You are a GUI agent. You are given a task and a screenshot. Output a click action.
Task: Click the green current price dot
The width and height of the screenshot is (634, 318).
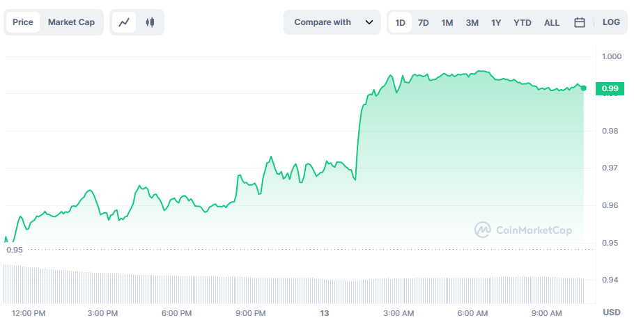(x=583, y=88)
